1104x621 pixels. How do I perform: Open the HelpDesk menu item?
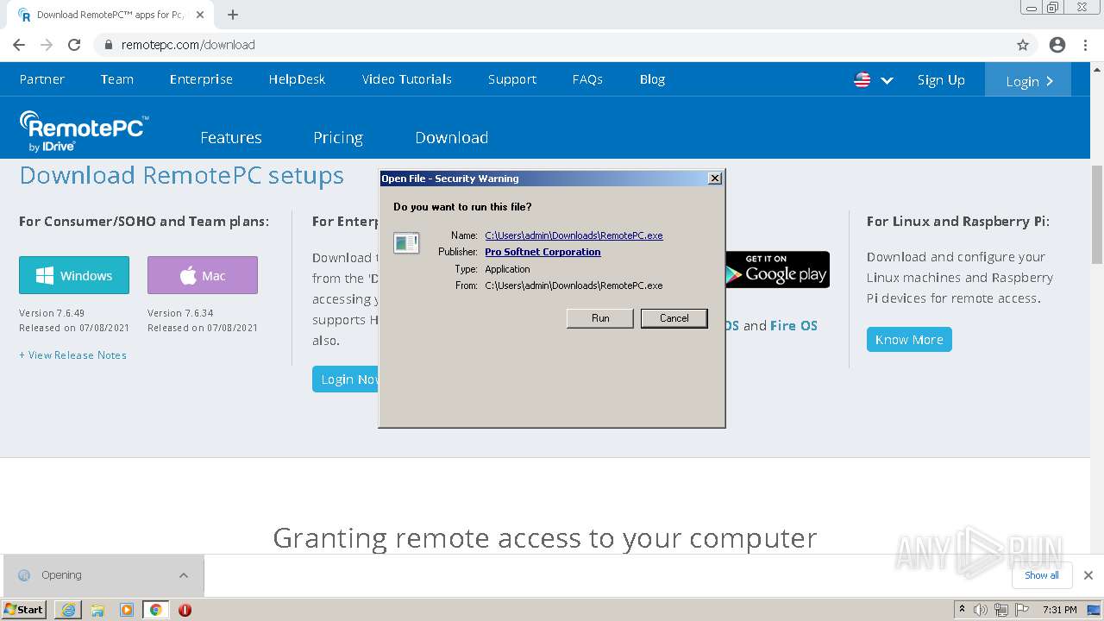(297, 79)
